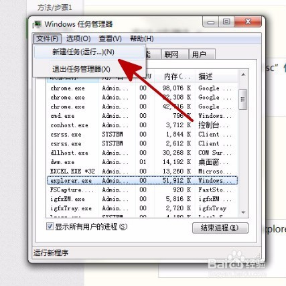This screenshot has height=286, width=286.
Task: Switch to the 用户 tab
Action: [202, 54]
